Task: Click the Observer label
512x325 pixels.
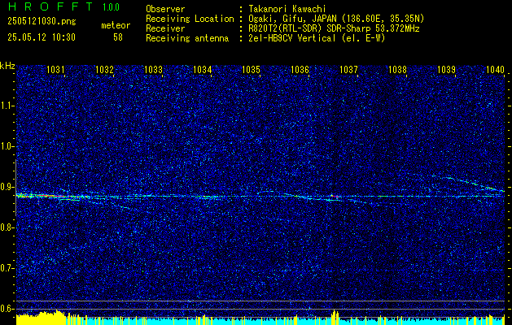Action: pos(165,9)
